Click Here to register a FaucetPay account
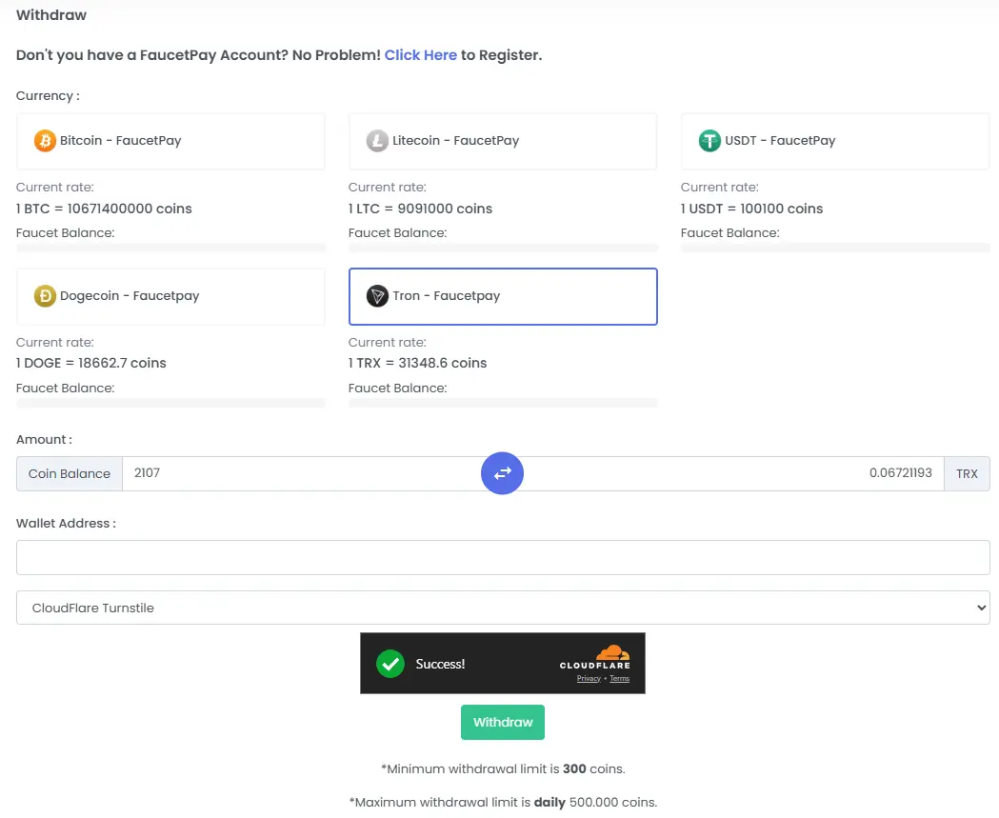The image size is (999, 818). tap(421, 55)
